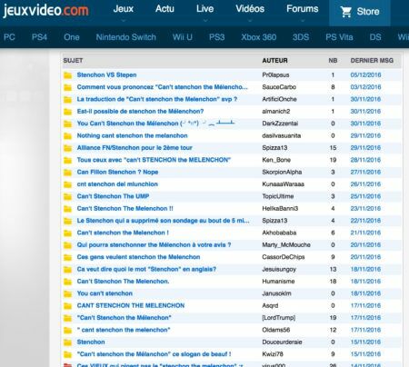Select the Nintendo Switch tab
409x367 pixels.
click(x=126, y=37)
